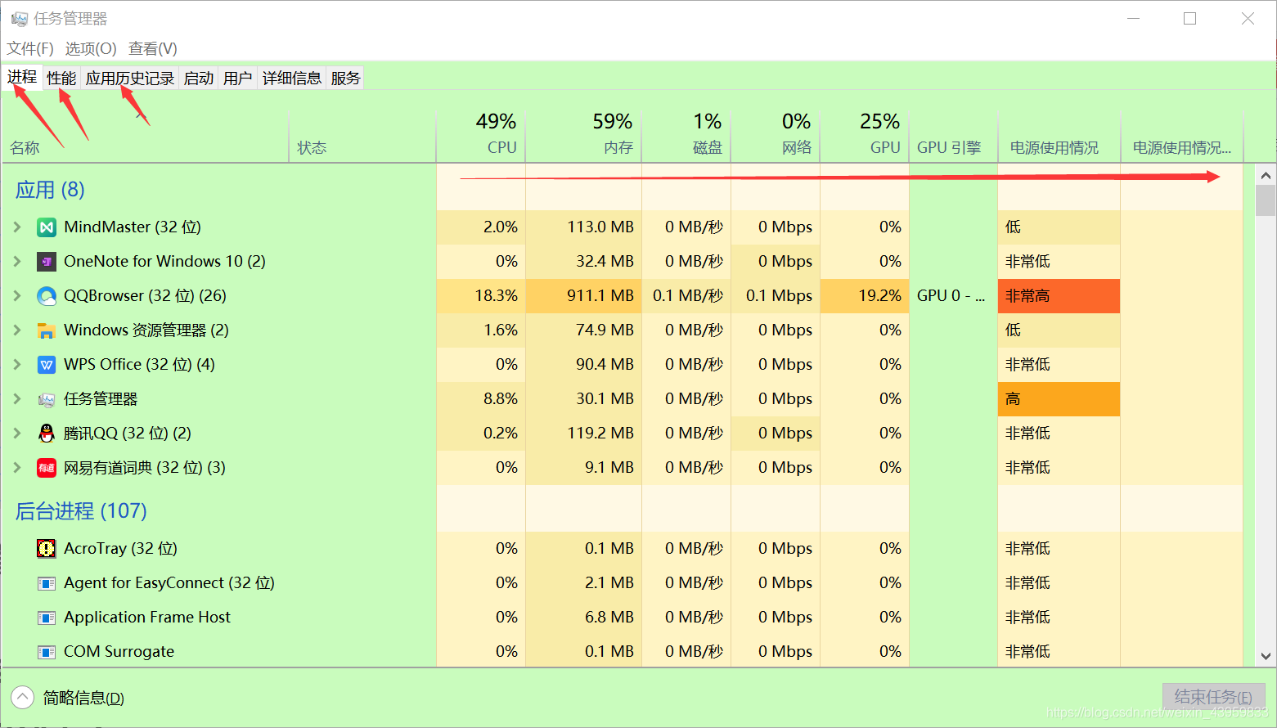This screenshot has width=1277, height=728.
Task: Expand the 腾讯QQ process group
Action: pyautogui.click(x=17, y=434)
